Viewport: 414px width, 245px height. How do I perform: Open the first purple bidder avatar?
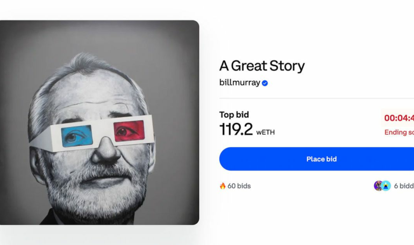point(379,186)
